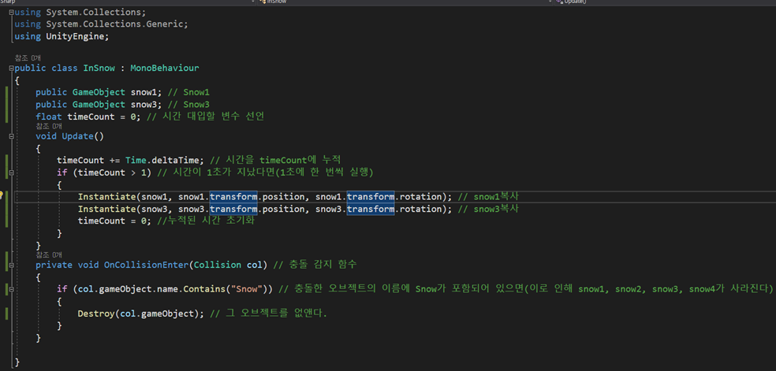Click the Collision parameter type
Image resolution: width=776 pixels, height=371 pixels.
click(217, 265)
